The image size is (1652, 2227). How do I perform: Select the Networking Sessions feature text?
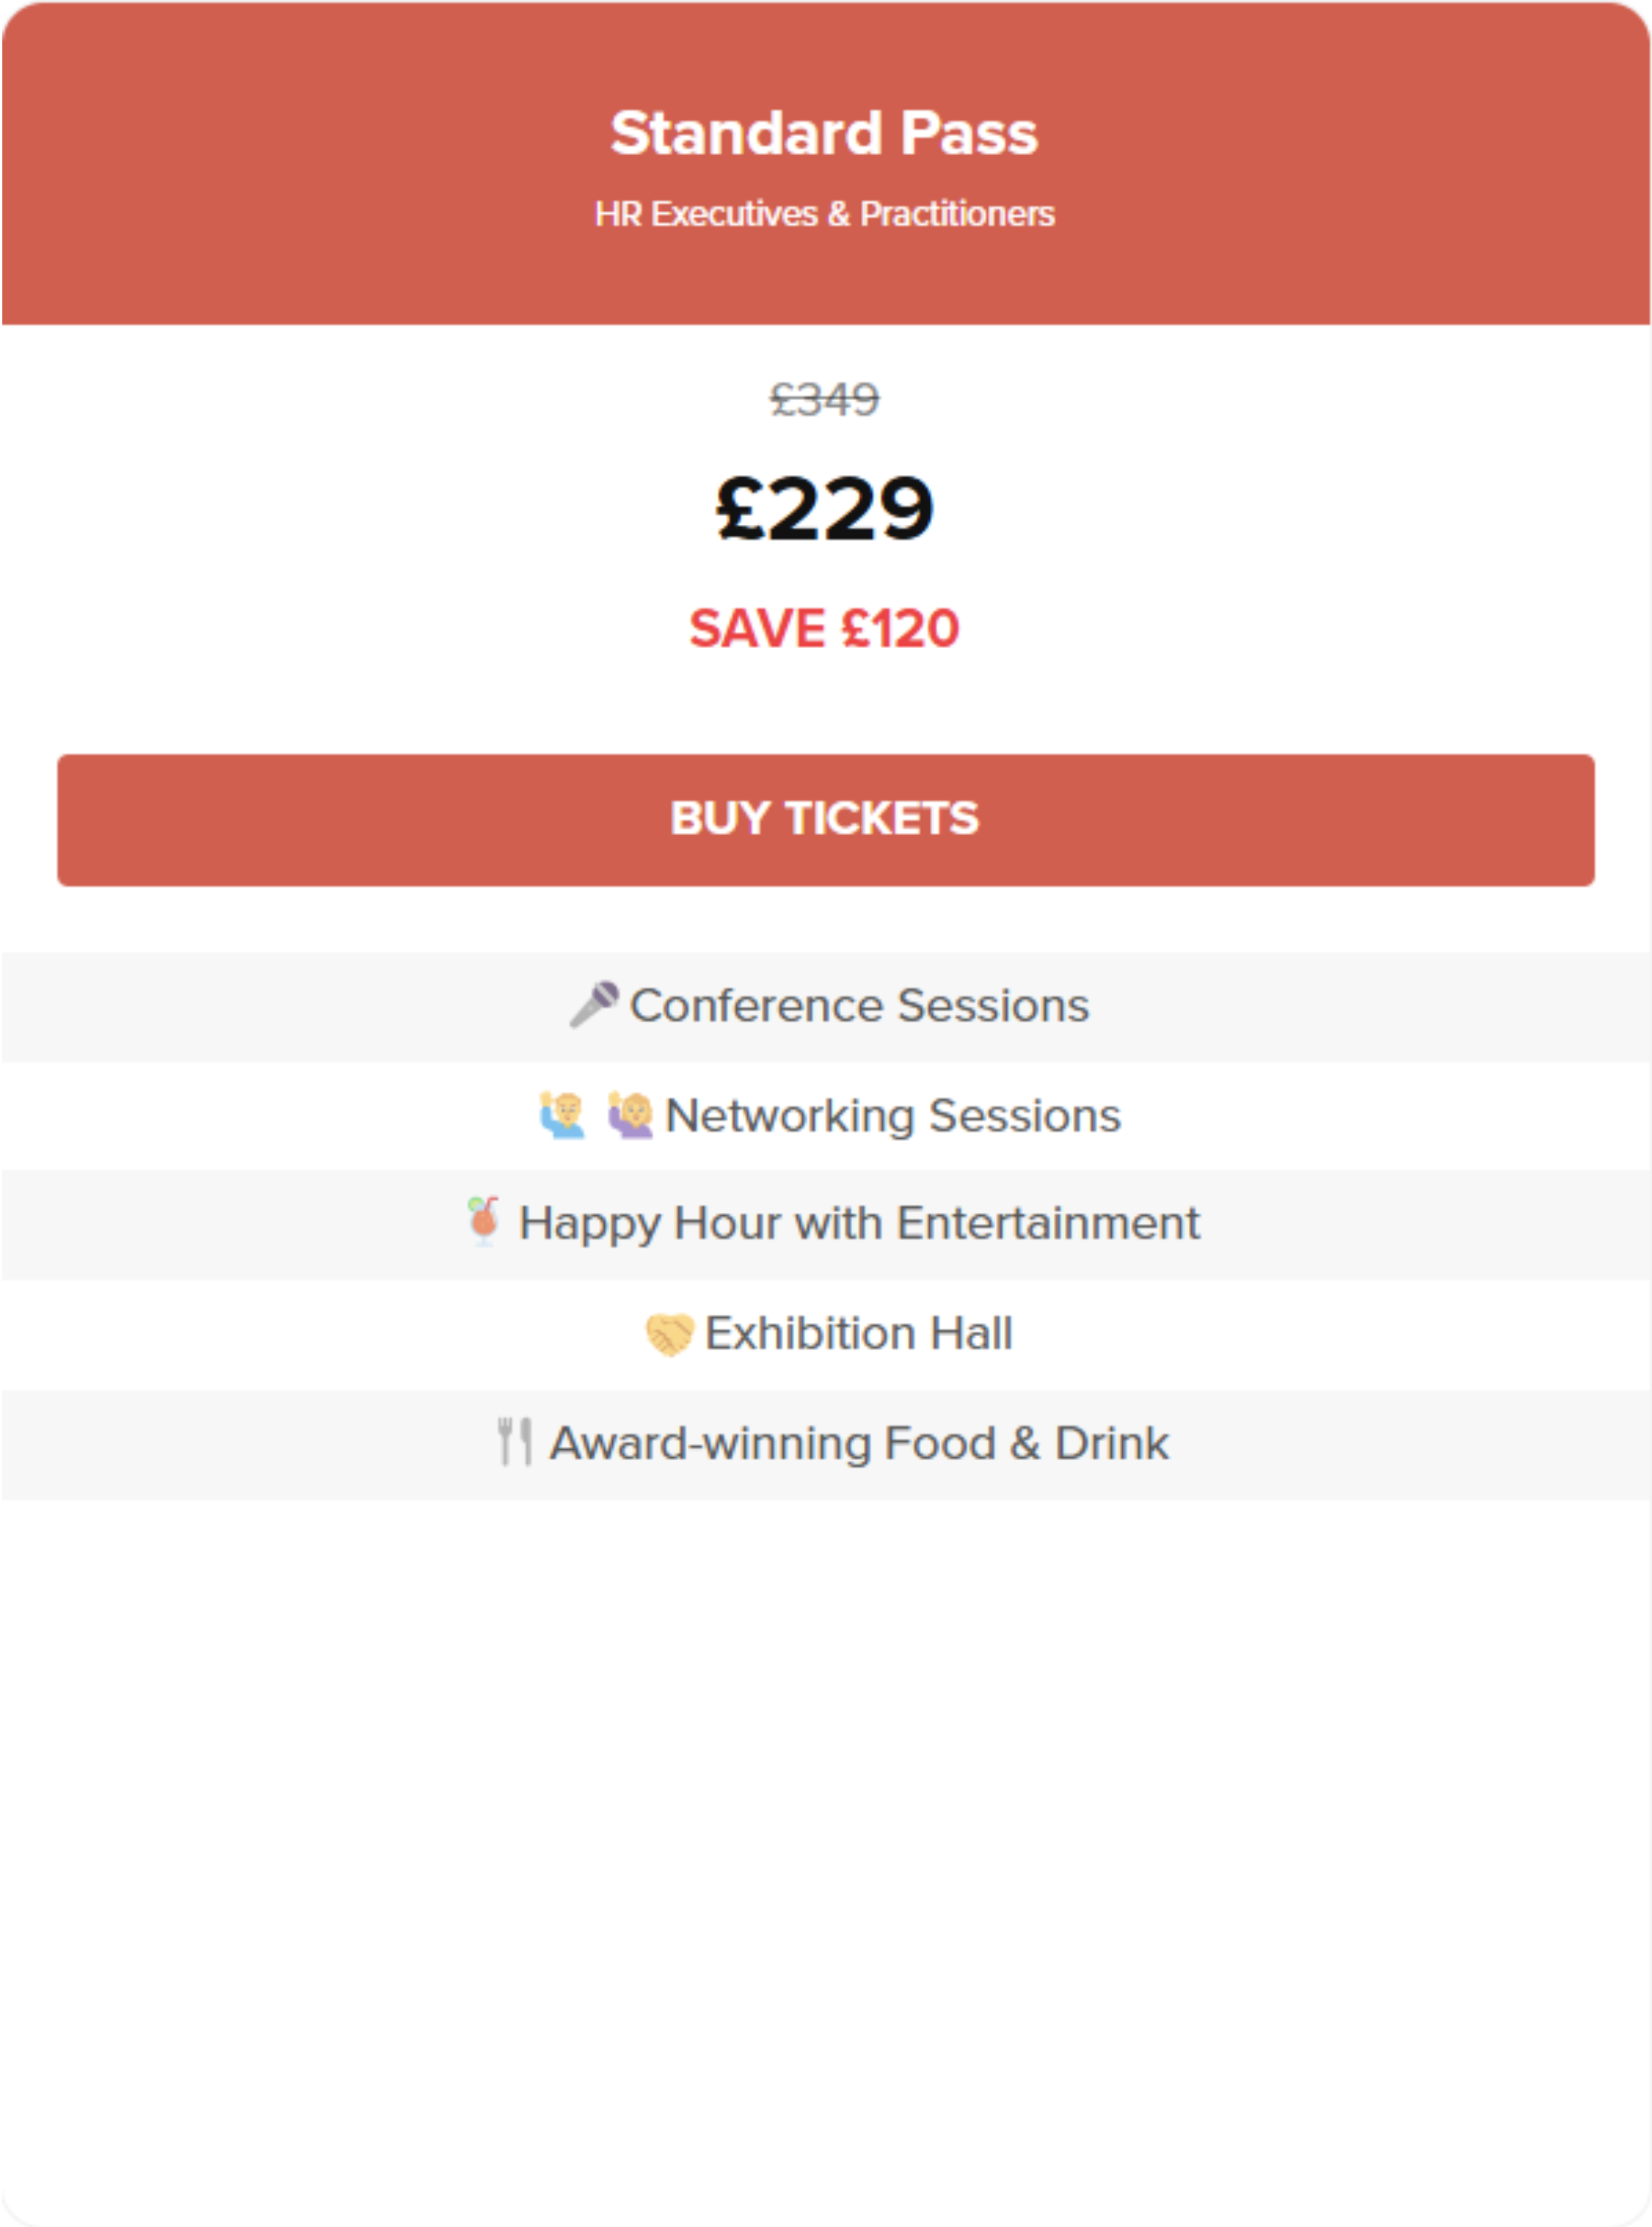pos(893,1116)
